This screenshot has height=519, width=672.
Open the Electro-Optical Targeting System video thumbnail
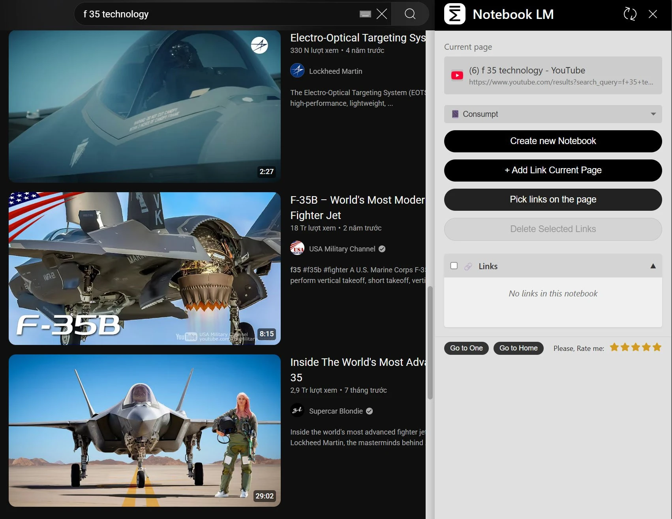145,106
